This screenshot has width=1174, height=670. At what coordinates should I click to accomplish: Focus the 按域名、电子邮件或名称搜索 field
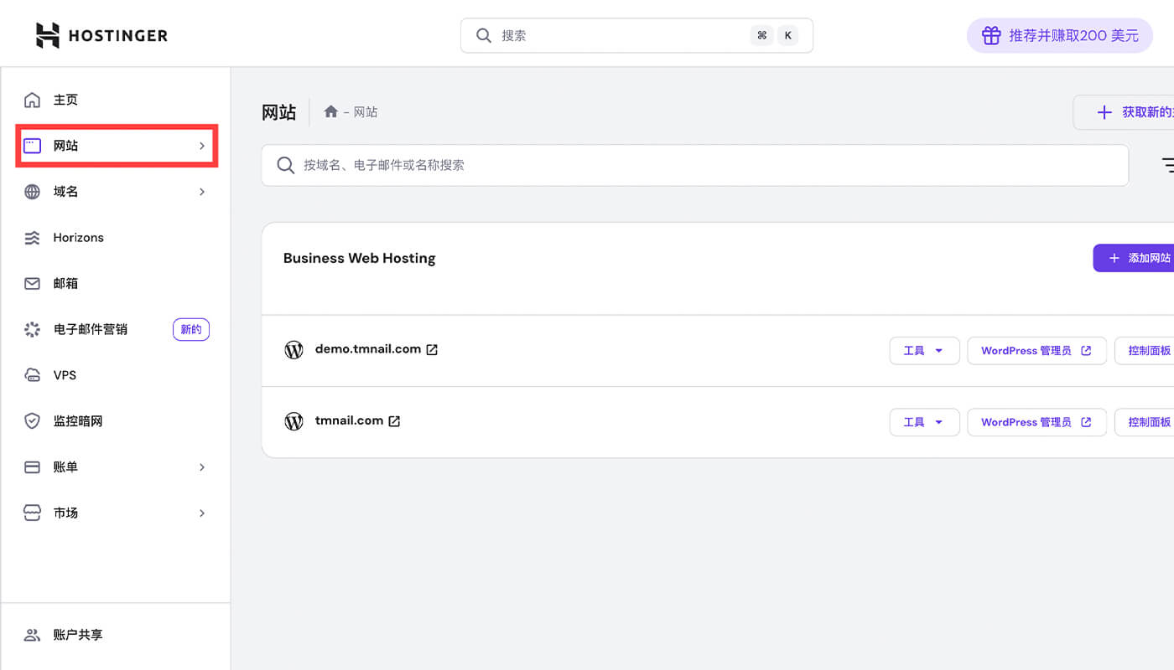(694, 165)
